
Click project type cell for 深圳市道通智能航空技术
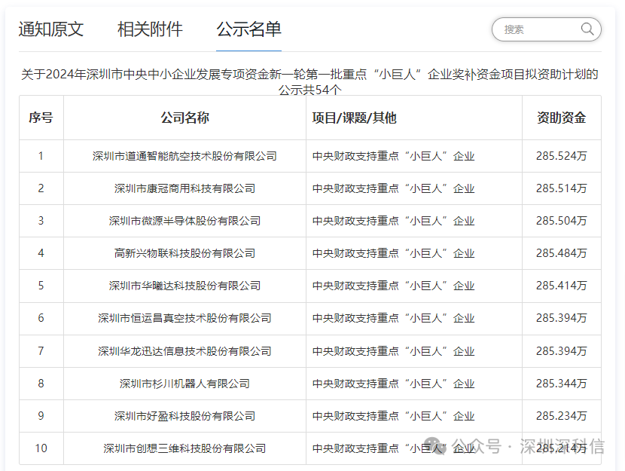pyautogui.click(x=413, y=156)
